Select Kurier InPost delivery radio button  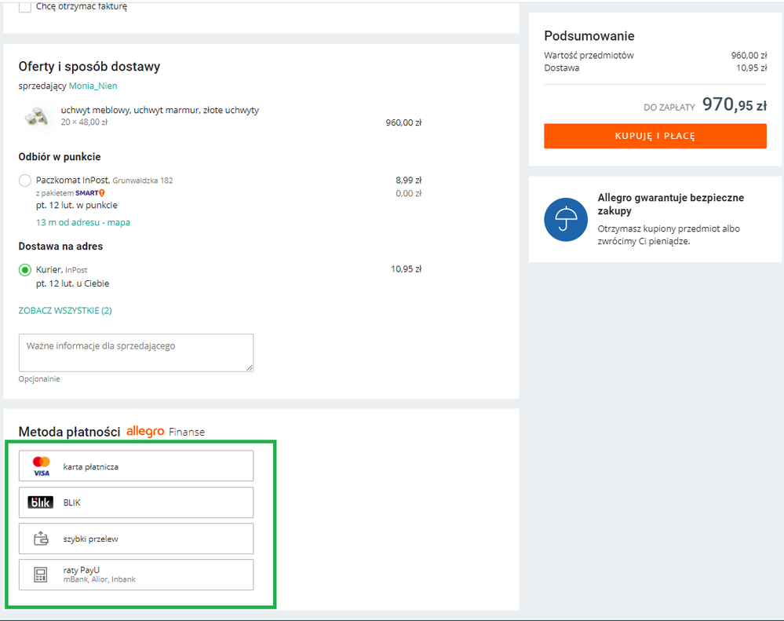click(x=25, y=270)
